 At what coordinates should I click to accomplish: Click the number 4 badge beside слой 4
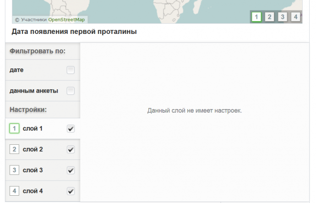(14, 191)
